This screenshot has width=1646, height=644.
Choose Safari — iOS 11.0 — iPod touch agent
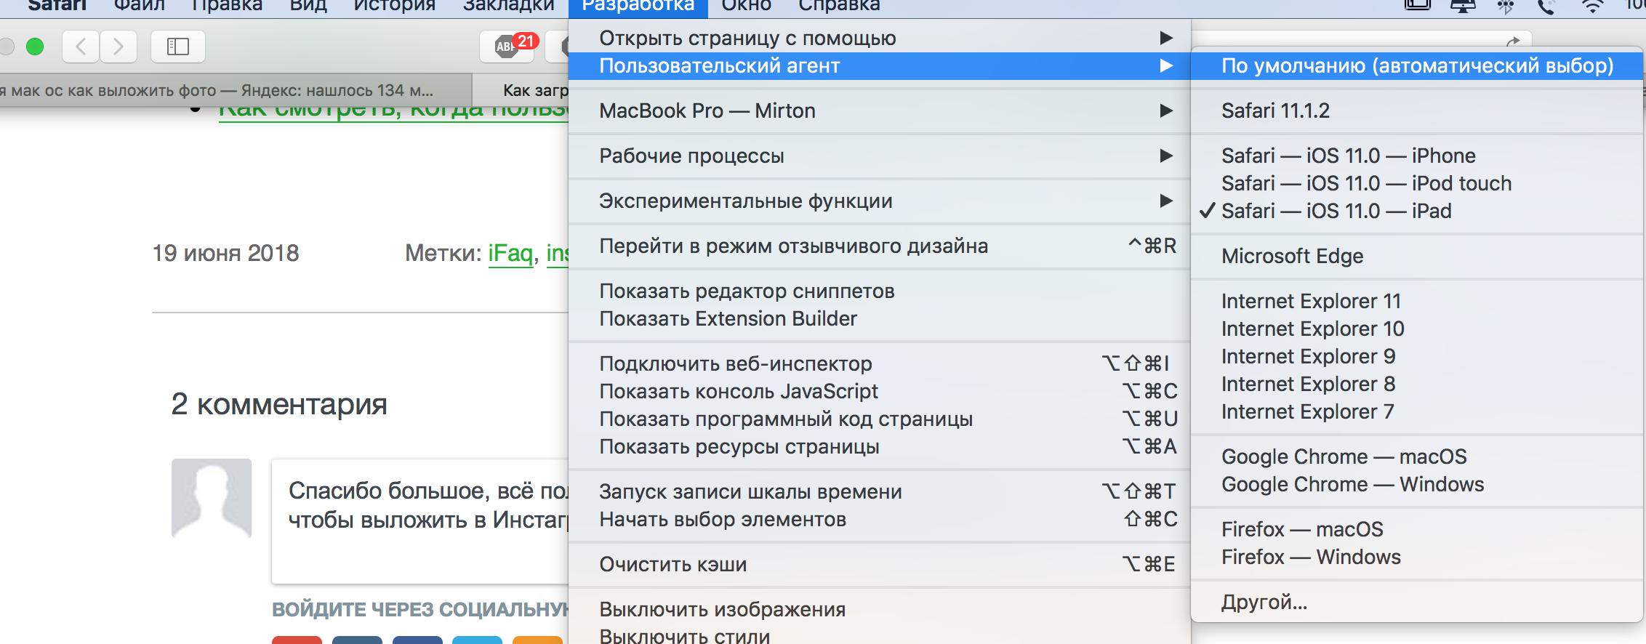1416,183
